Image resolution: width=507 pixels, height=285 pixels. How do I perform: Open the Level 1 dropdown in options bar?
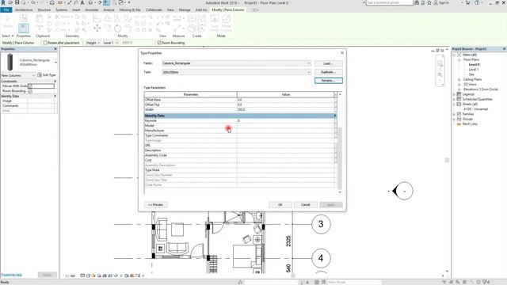pos(110,43)
